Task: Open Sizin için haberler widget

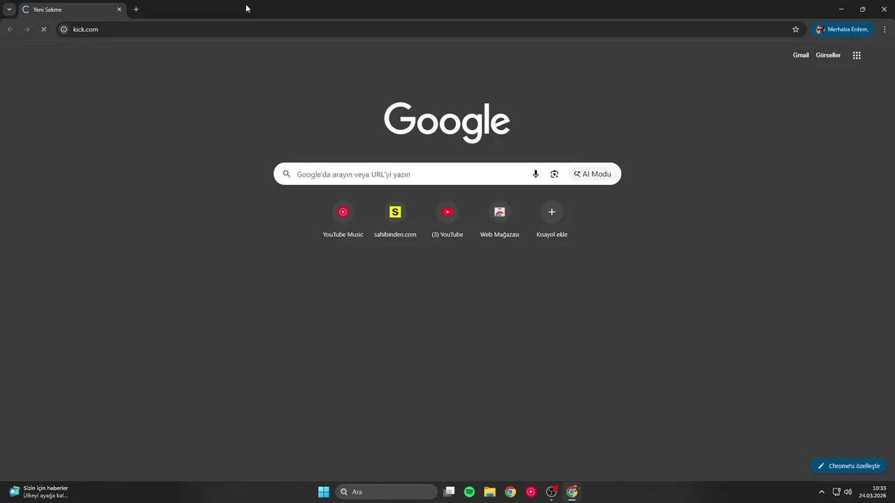Action: [x=39, y=492]
